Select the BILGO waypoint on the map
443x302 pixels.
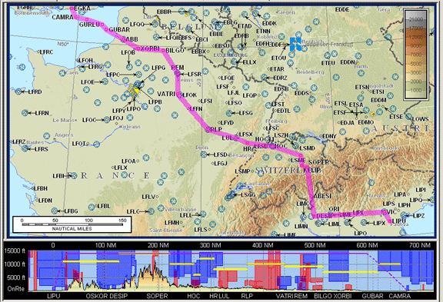(163, 51)
